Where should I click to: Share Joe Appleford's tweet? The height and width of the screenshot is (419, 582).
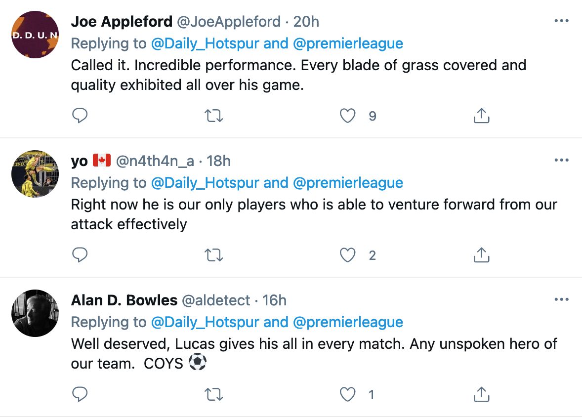coord(481,116)
